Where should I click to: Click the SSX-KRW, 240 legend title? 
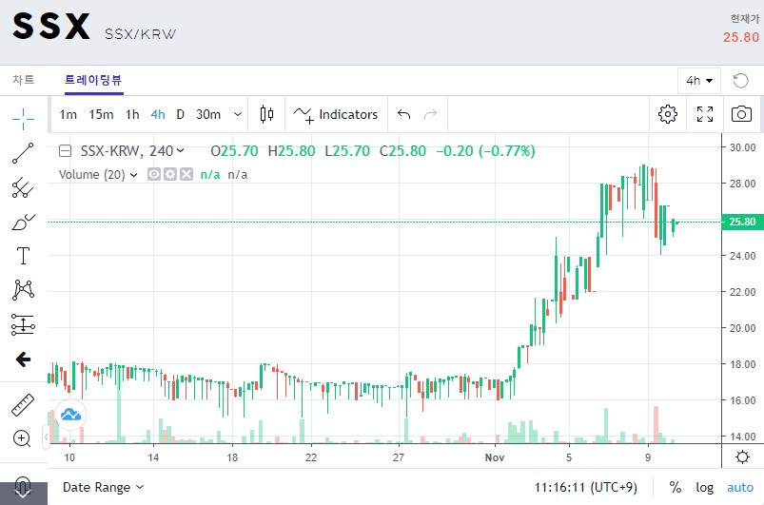(x=127, y=151)
